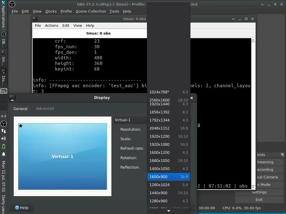Select resolution 2048x1152 from the list
286x214 pixels.
click(x=168, y=128)
